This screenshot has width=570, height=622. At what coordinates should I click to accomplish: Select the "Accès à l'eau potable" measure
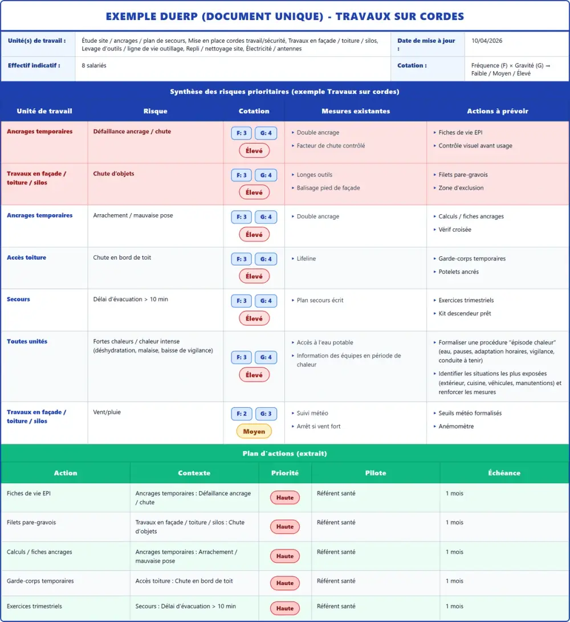point(325,342)
